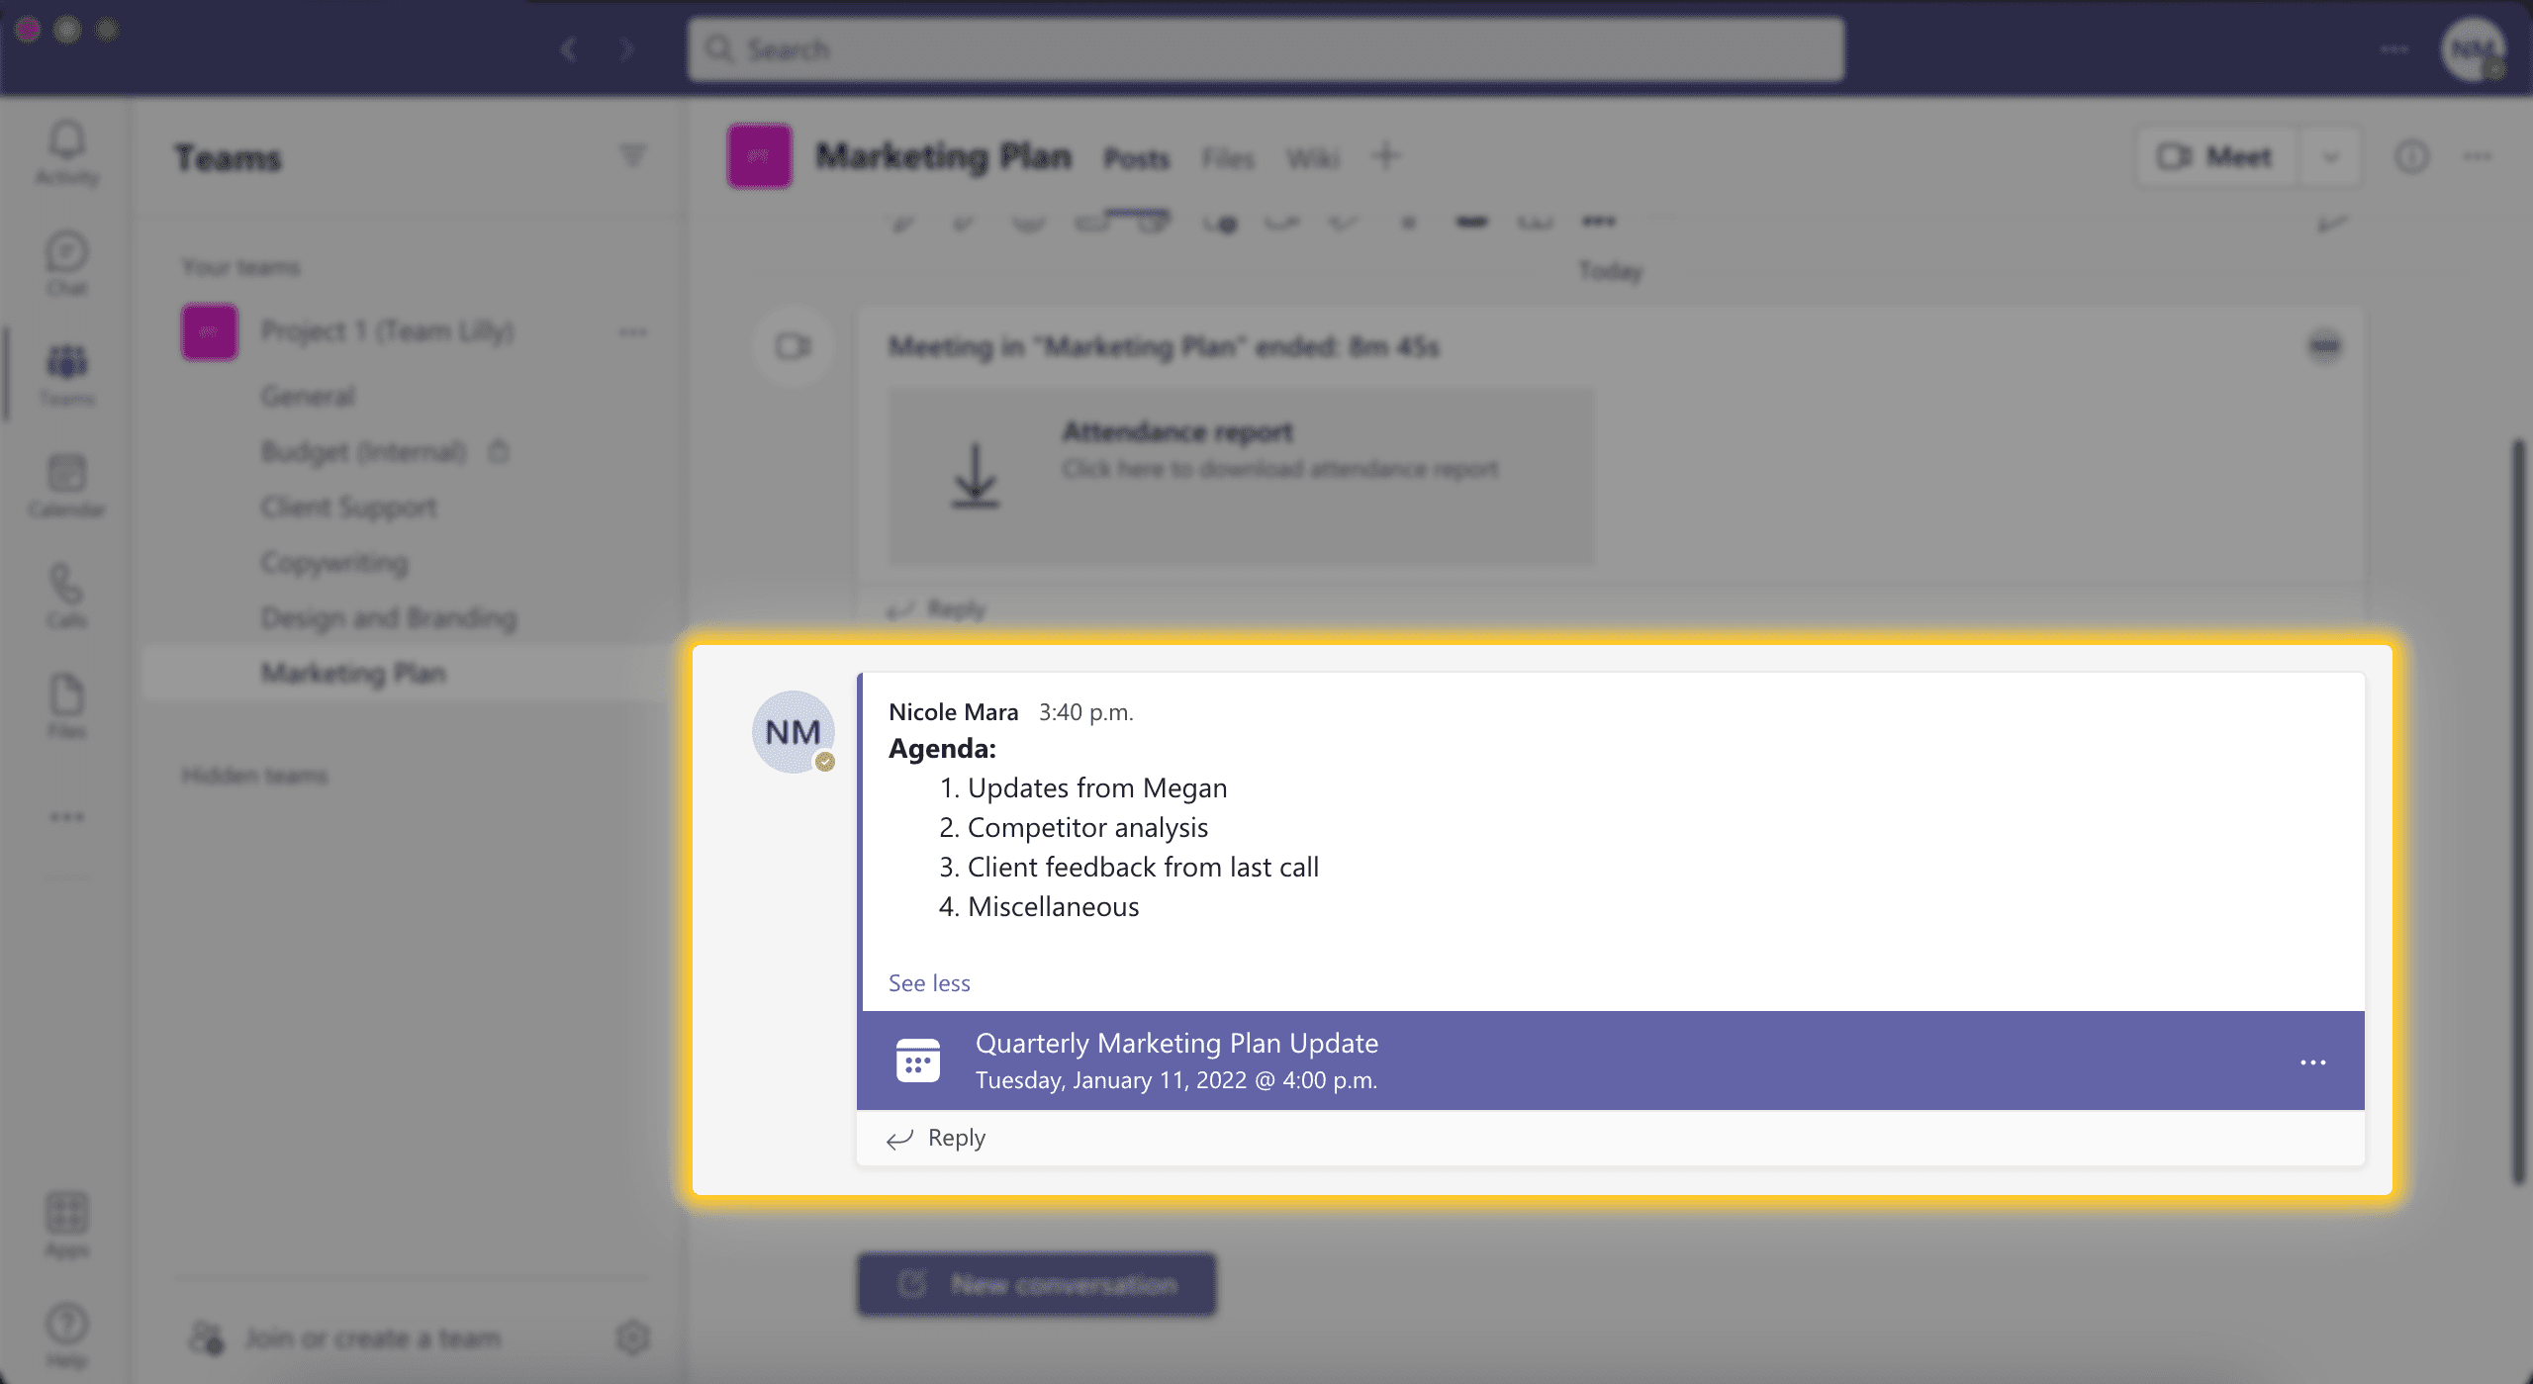Open the filter dropdown in Teams panel
The width and height of the screenshot is (2533, 1384).
point(630,157)
